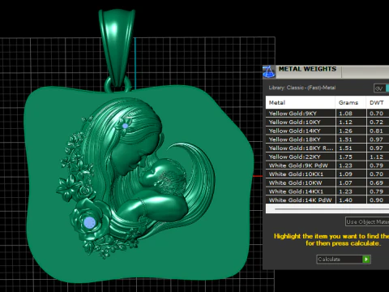Select the White Gold:14K PdW row

(x=327, y=200)
